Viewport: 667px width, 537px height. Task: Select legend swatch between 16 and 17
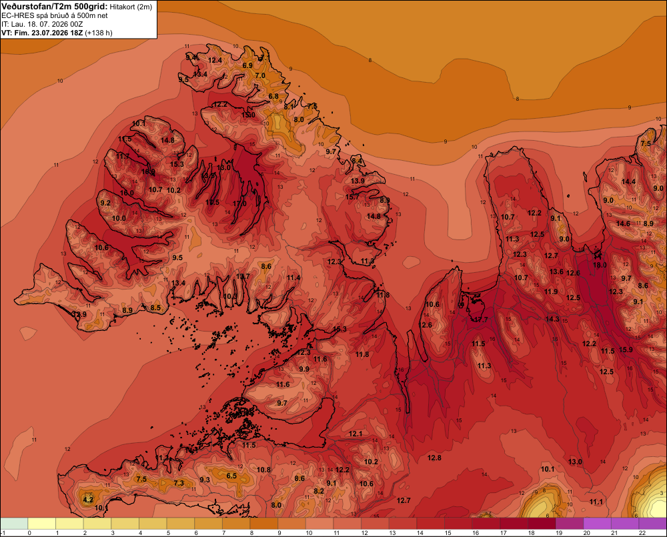click(x=487, y=524)
